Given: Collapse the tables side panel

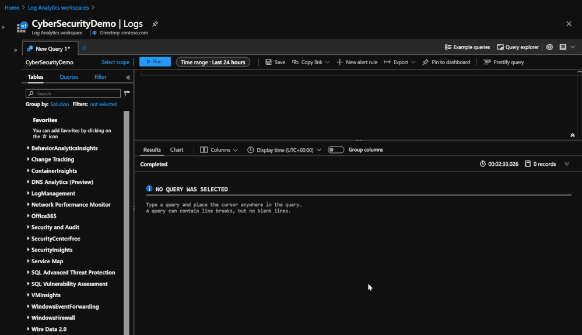Looking at the screenshot, I should point(128,78).
